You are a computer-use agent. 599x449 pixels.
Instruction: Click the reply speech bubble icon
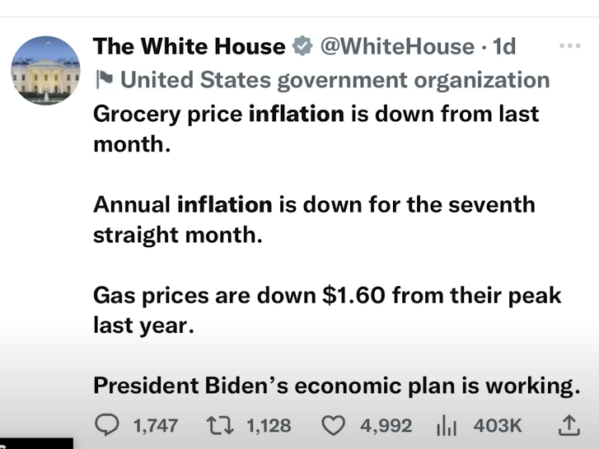(x=108, y=425)
